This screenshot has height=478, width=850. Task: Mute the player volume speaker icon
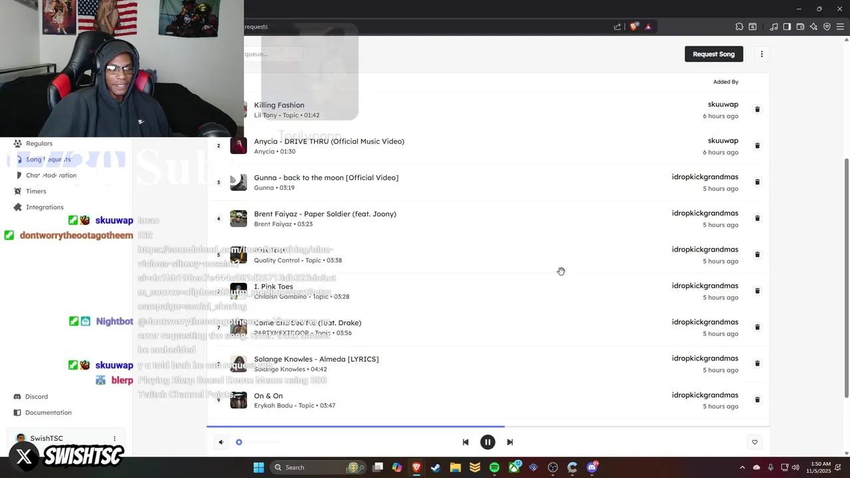tap(221, 442)
